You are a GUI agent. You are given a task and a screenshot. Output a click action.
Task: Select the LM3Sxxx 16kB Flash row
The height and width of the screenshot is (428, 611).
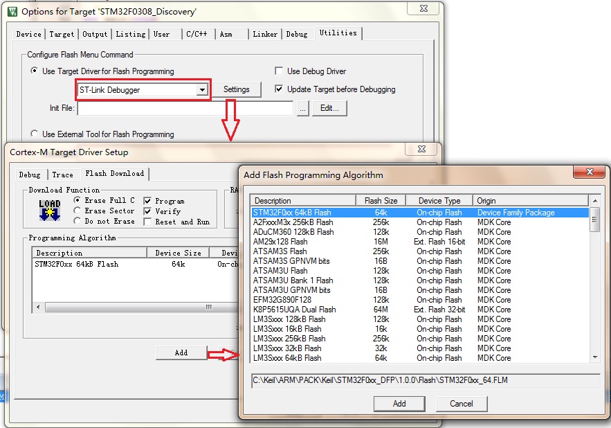click(420, 329)
